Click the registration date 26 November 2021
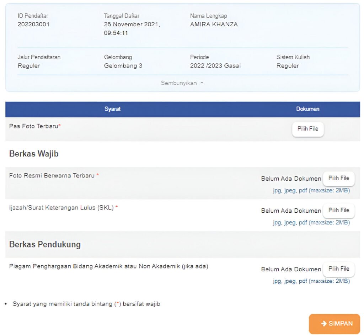Image resolution: width=364 pixels, height=335 pixels. 132,25
